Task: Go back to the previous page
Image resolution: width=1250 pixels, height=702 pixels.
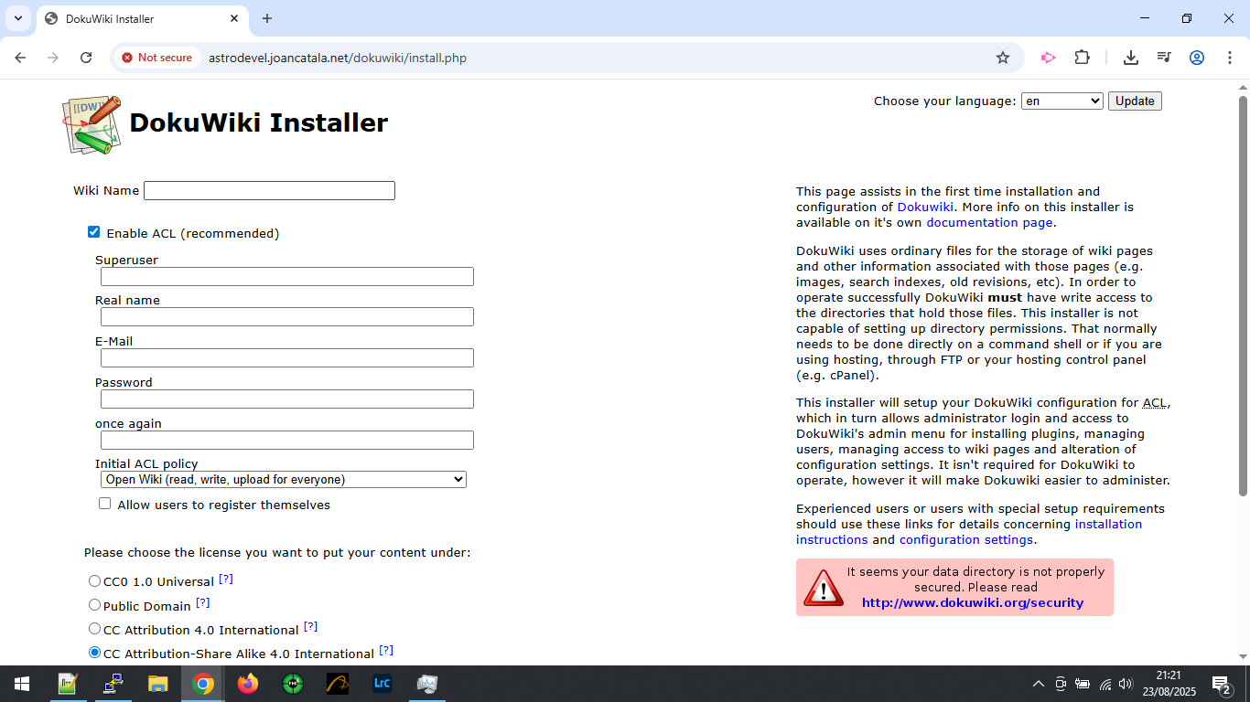Action: pyautogui.click(x=20, y=58)
